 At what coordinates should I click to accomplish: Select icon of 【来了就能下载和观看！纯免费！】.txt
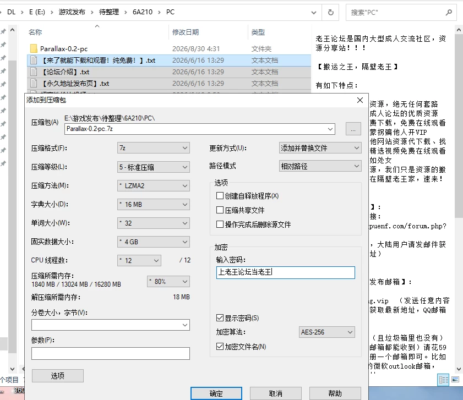click(x=34, y=60)
